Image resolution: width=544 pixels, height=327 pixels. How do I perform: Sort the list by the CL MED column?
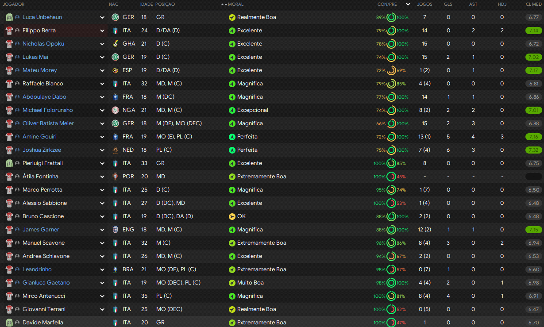tap(534, 4)
